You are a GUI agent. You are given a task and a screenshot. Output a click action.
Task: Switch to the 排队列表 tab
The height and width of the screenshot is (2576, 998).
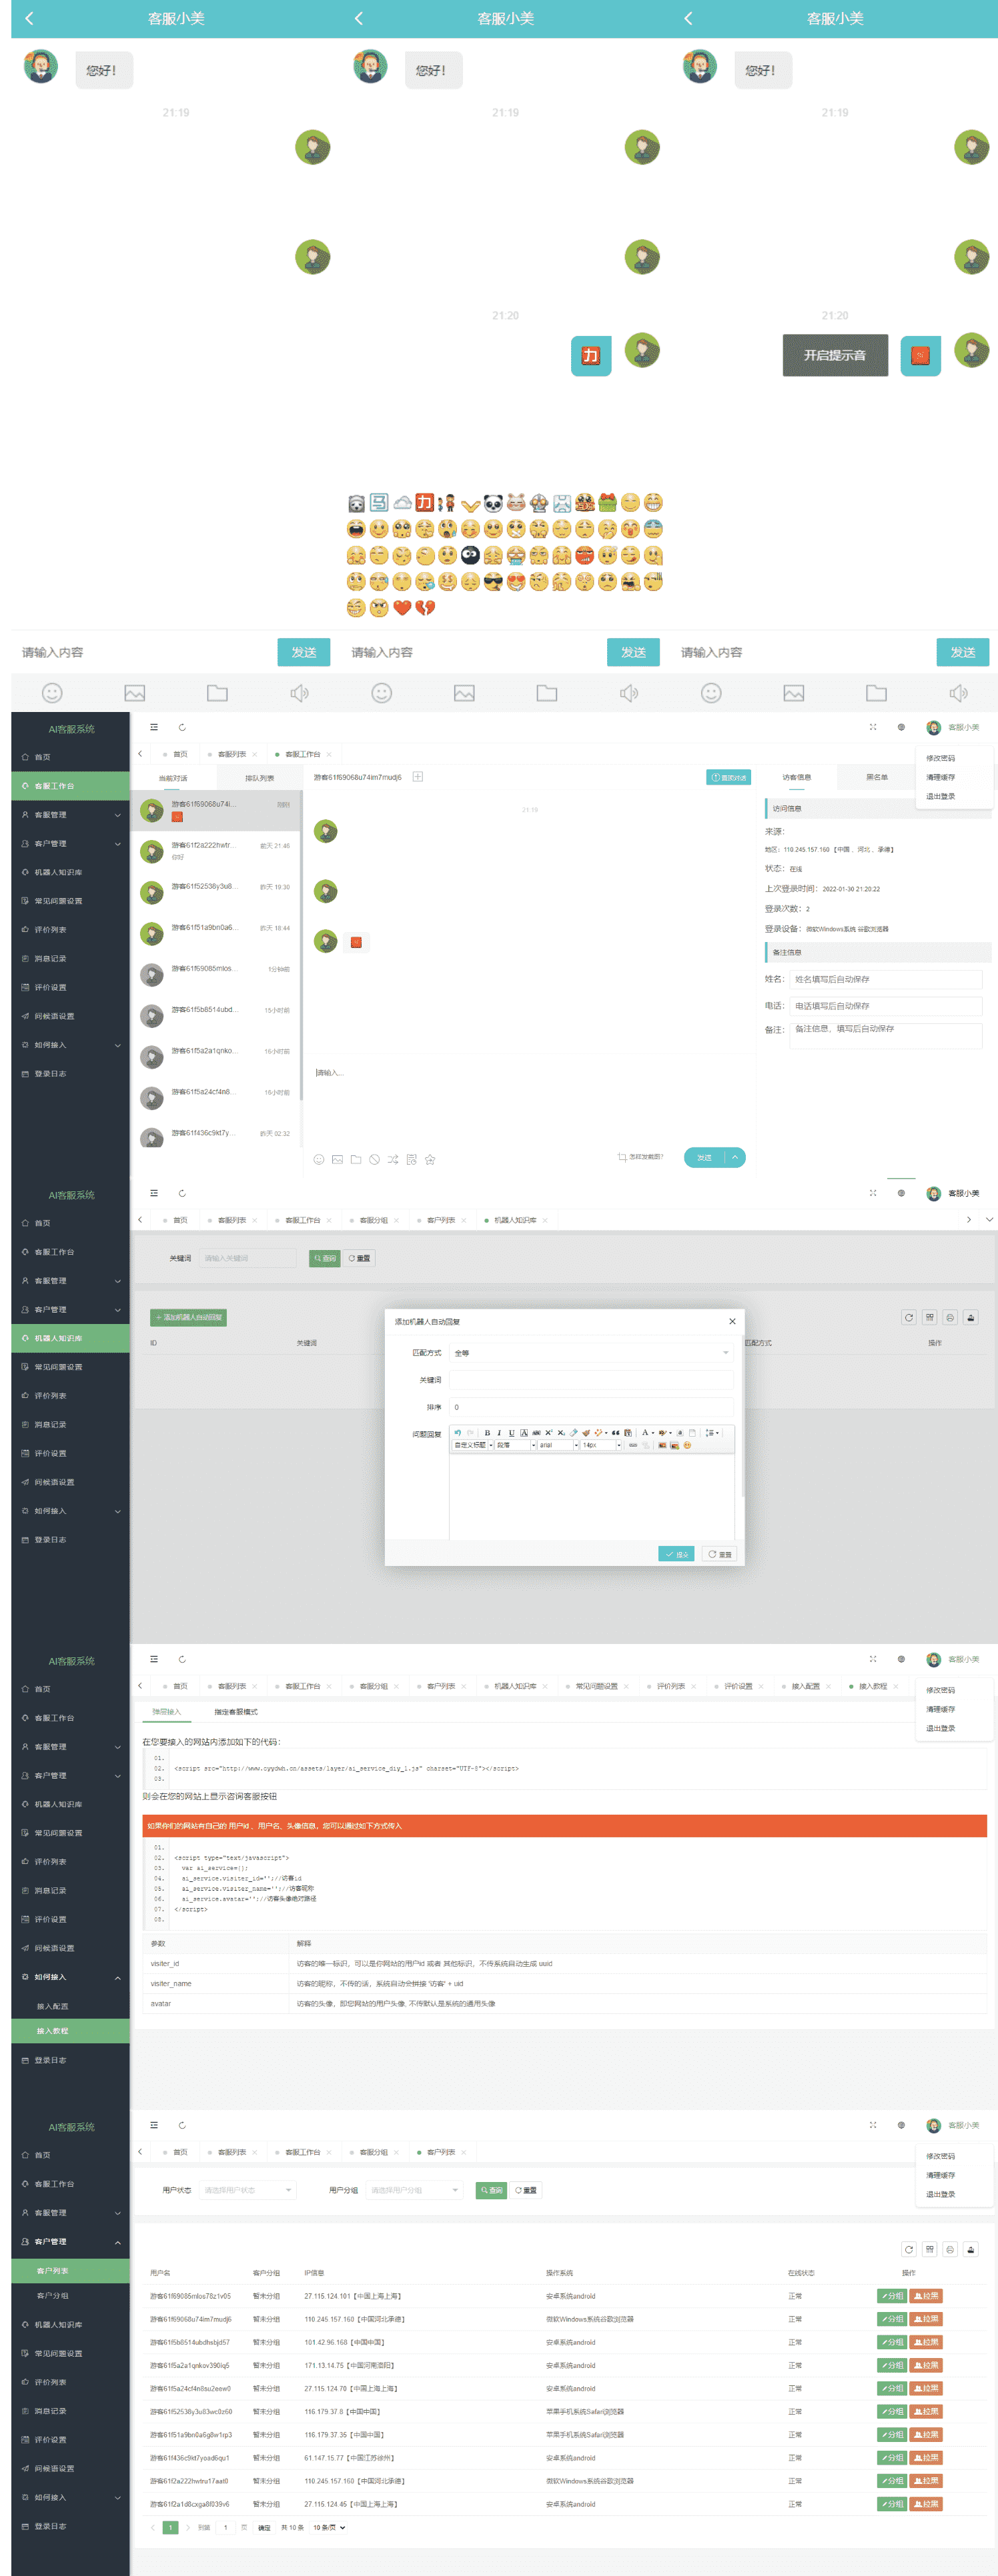click(x=260, y=778)
